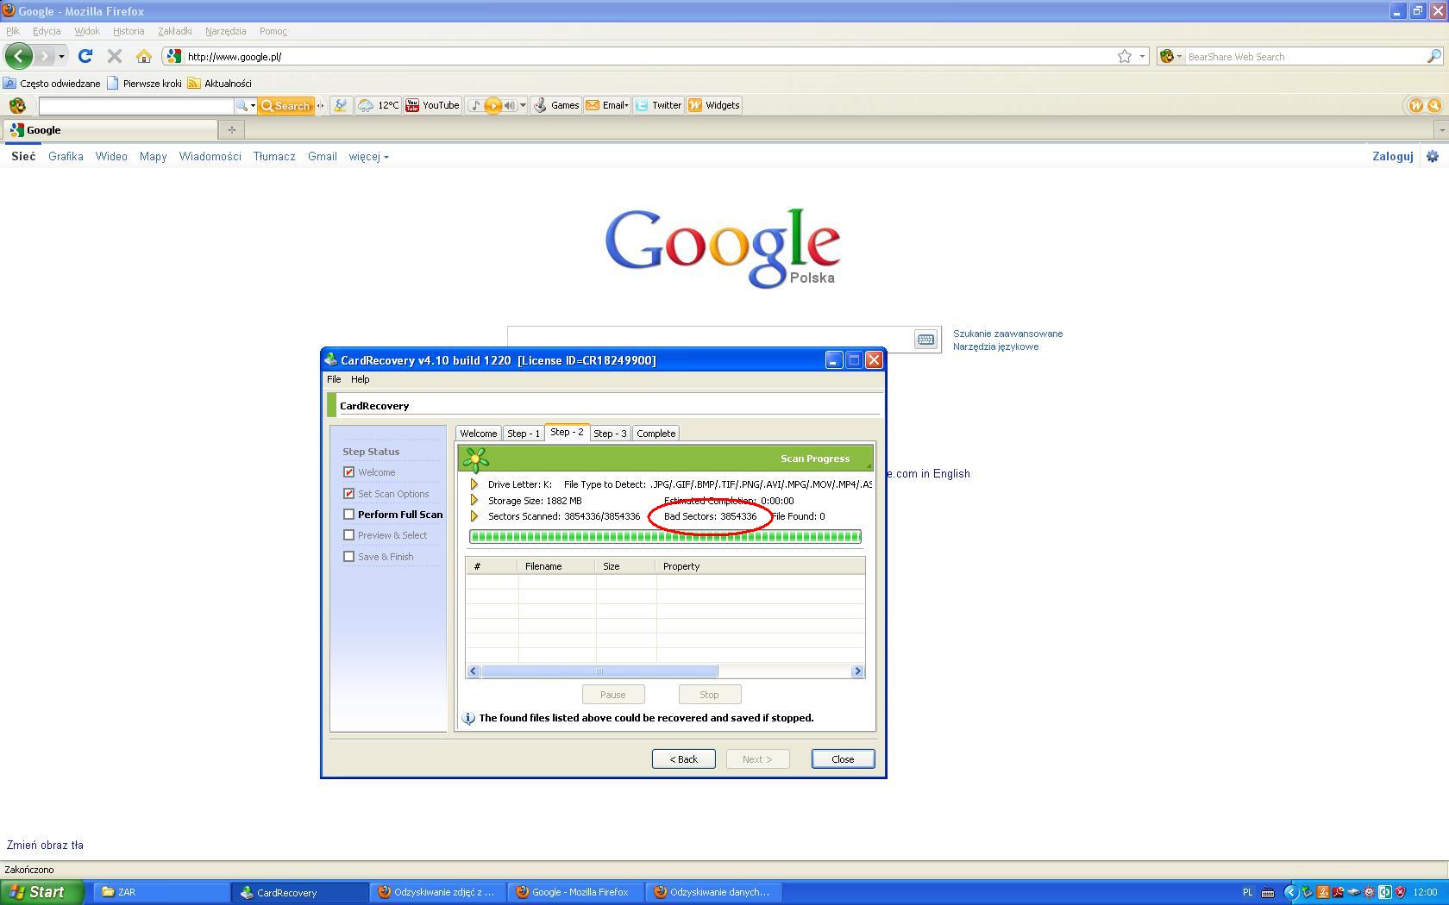Click the orange play button in the toolbar

coord(492,105)
